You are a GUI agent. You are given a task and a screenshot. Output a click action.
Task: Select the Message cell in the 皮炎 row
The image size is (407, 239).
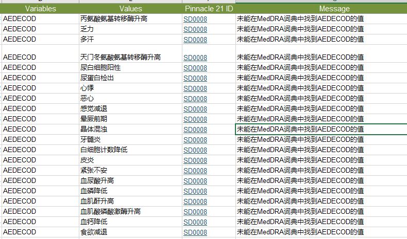pyautogui.click(x=321, y=160)
